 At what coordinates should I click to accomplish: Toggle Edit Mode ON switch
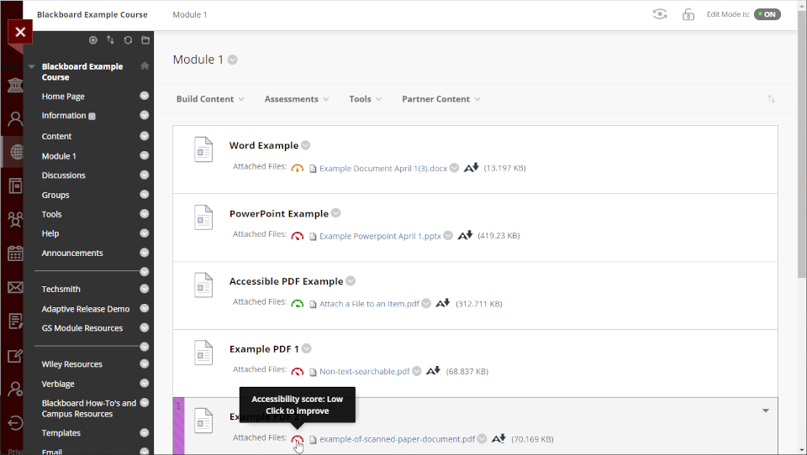pyautogui.click(x=767, y=14)
